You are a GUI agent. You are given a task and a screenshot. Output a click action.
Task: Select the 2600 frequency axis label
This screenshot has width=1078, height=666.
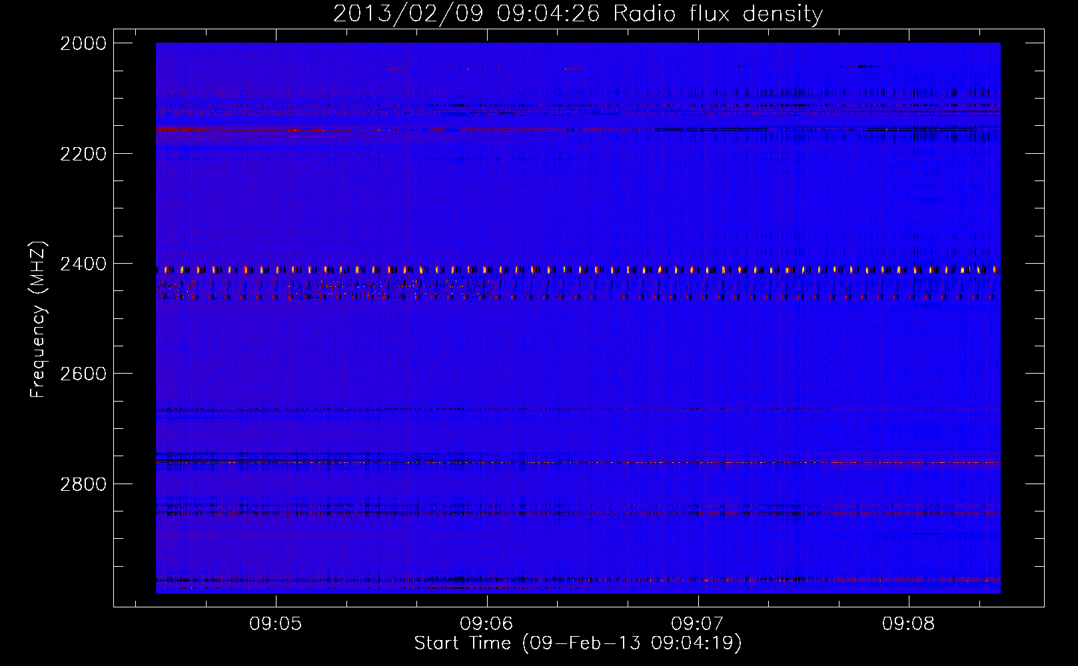(x=83, y=374)
